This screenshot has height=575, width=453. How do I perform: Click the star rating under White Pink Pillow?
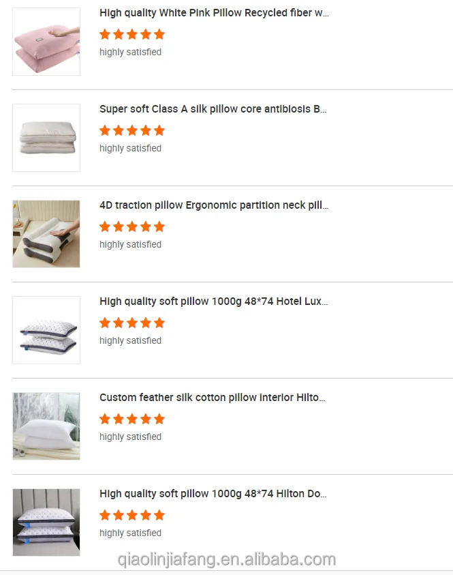coord(132,34)
